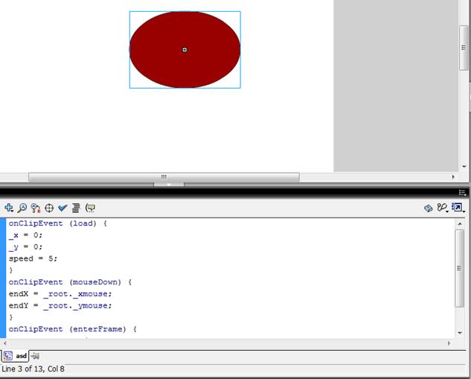Open the Add new item to script menu
Image resolution: width=471 pixels, height=379 pixels.
(x=9, y=208)
